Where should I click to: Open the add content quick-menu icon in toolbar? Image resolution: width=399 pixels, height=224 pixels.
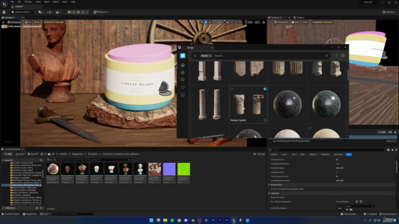click(41, 12)
